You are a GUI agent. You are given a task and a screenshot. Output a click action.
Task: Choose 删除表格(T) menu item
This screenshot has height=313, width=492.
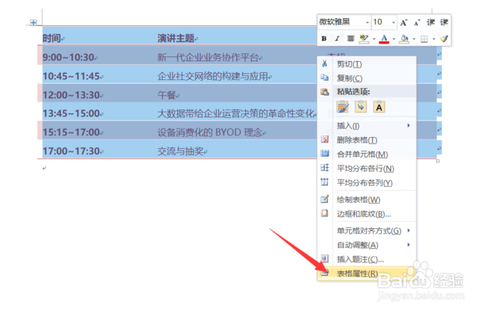[367, 140]
